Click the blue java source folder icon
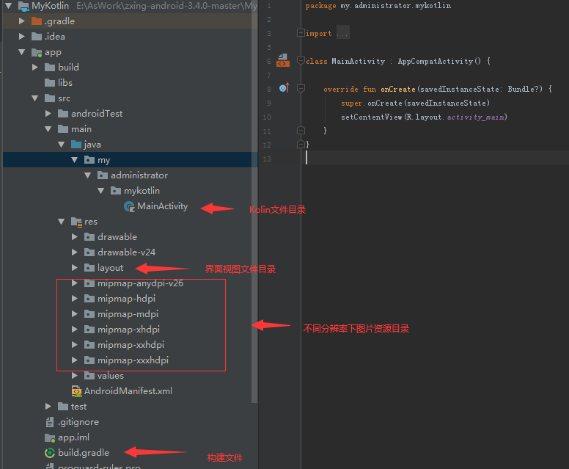This screenshot has height=469, width=569. pos(76,145)
